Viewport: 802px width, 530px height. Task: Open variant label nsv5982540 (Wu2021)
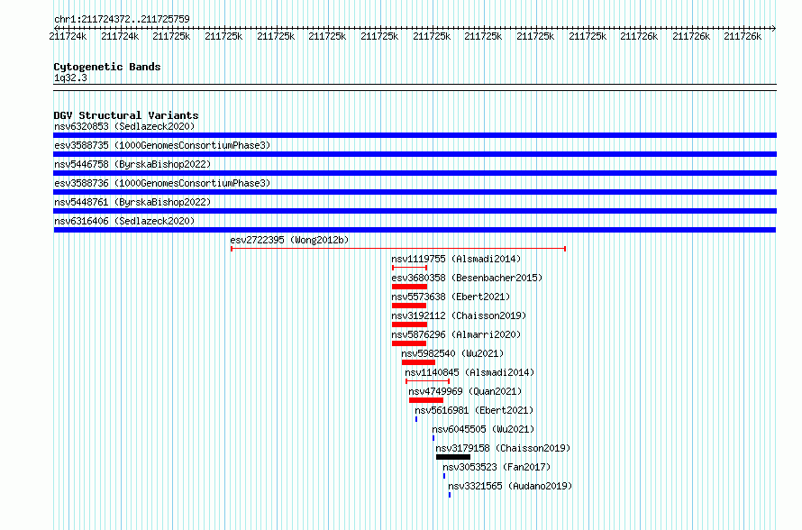pos(452,353)
